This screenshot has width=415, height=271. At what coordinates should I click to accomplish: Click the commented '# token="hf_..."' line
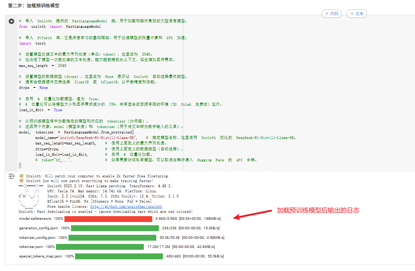point(53,160)
